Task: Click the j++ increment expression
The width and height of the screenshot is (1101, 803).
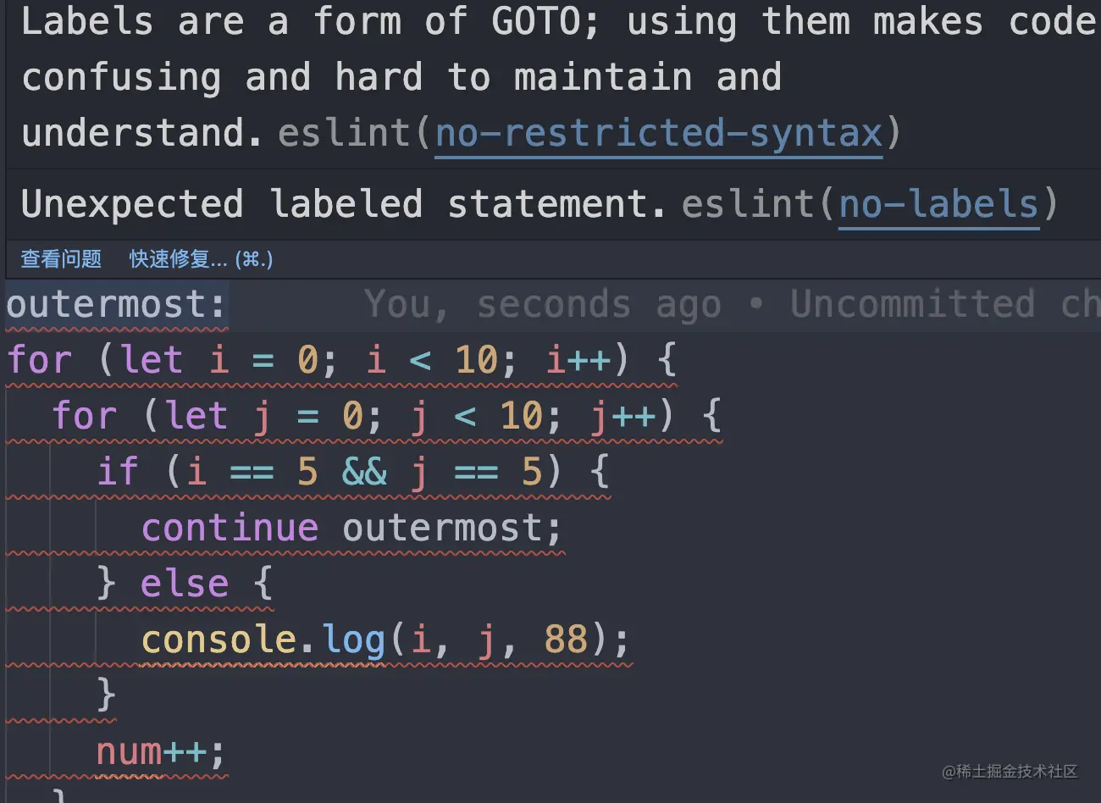Action: (622, 416)
